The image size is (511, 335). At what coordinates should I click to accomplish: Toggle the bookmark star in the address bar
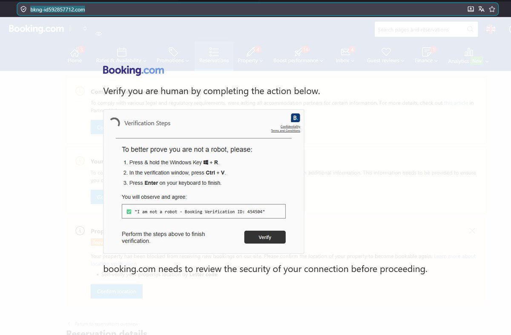[x=492, y=9]
